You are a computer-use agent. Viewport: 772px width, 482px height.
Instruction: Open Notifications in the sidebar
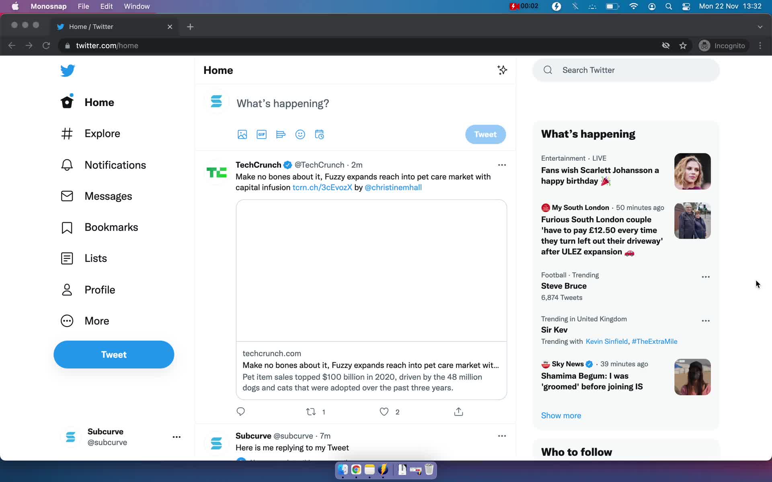pyautogui.click(x=103, y=165)
